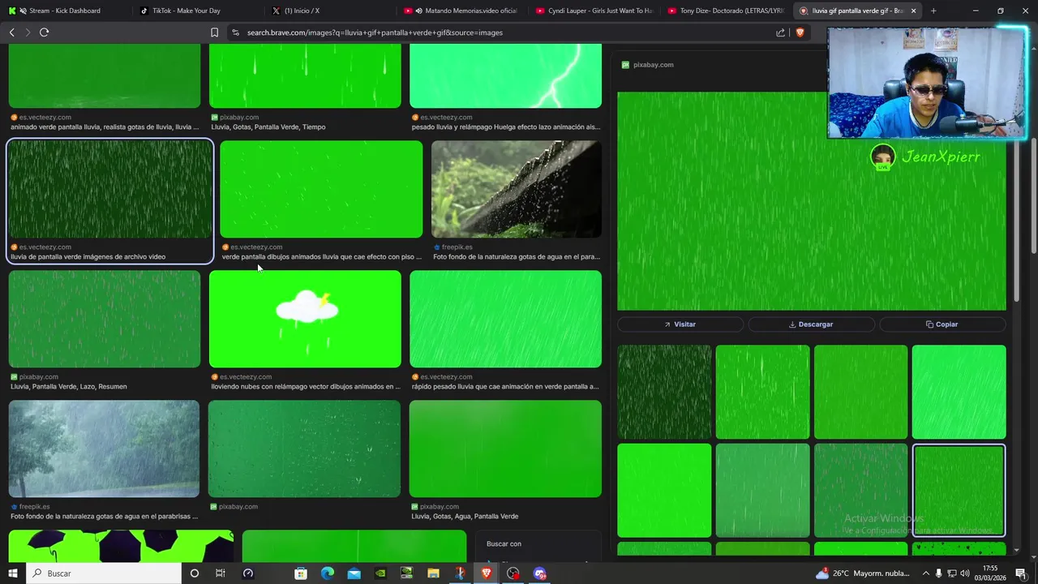Close the lluvia gif pantalla verde tab
Viewport: 1038px width, 584px height.
[x=913, y=11]
